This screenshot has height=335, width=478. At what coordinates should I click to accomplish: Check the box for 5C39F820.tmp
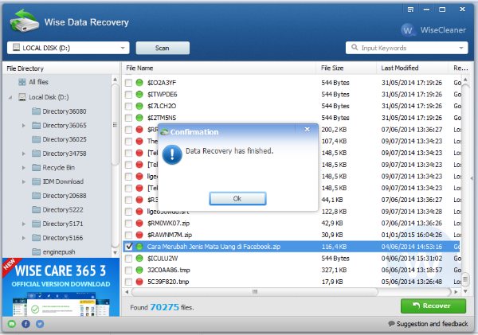click(x=128, y=282)
